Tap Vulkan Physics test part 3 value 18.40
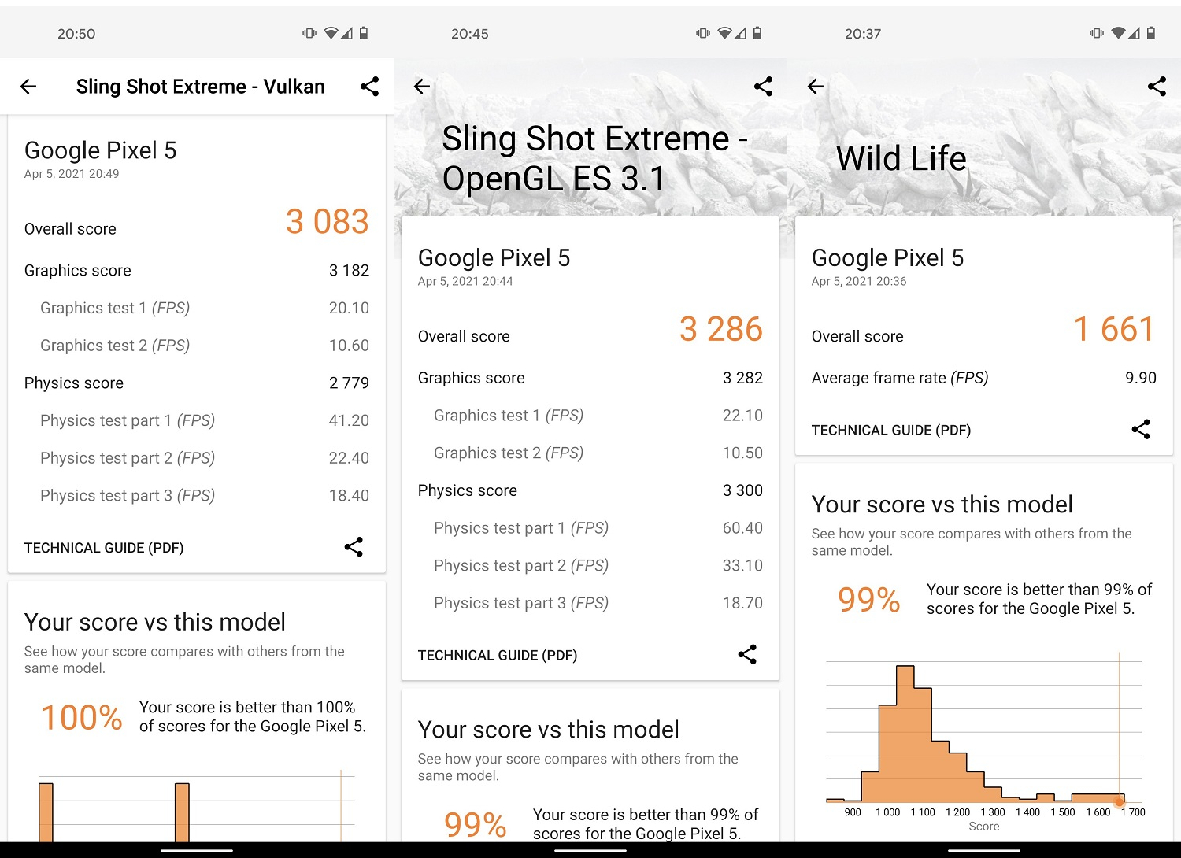Viewport: 1181px width, 858px height. 349,495
